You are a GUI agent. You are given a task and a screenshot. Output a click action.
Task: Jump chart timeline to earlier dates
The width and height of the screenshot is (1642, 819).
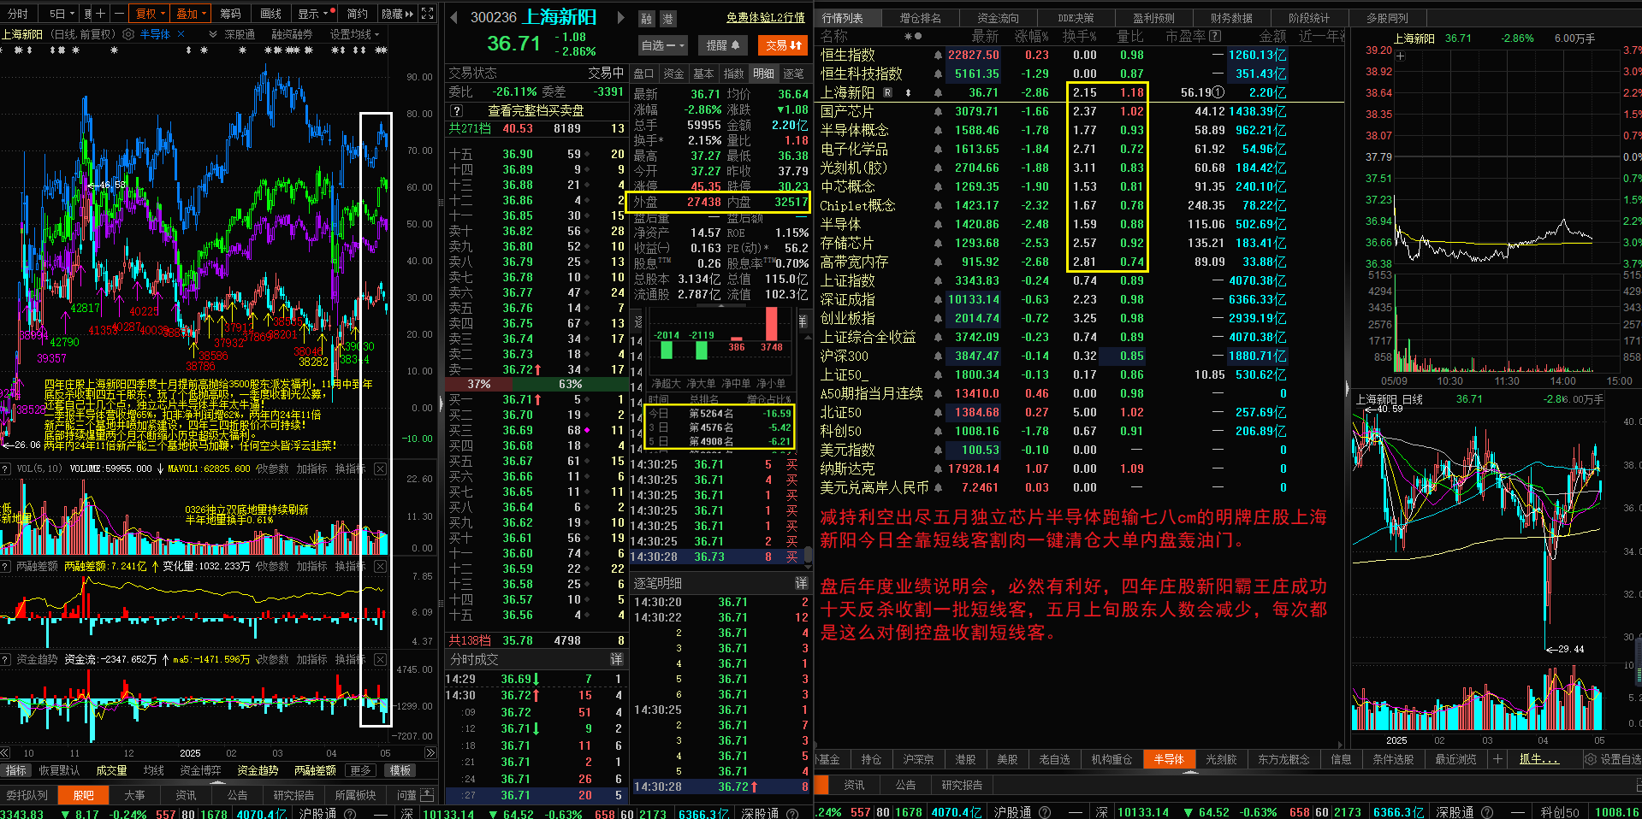tap(5, 753)
